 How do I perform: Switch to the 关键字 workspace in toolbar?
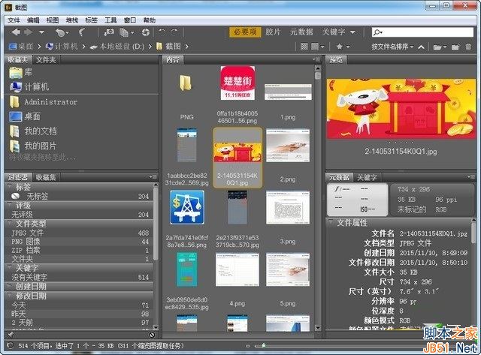(334, 32)
